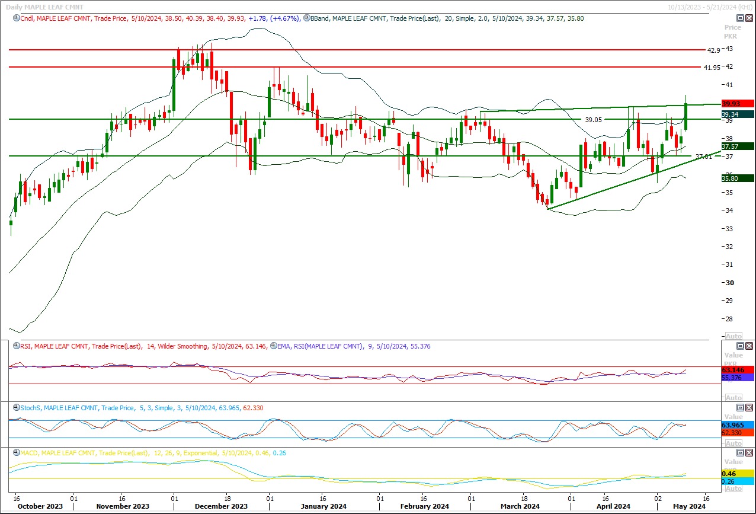
Task: Click the 0.46 MACD value tag
Action: [x=738, y=474]
